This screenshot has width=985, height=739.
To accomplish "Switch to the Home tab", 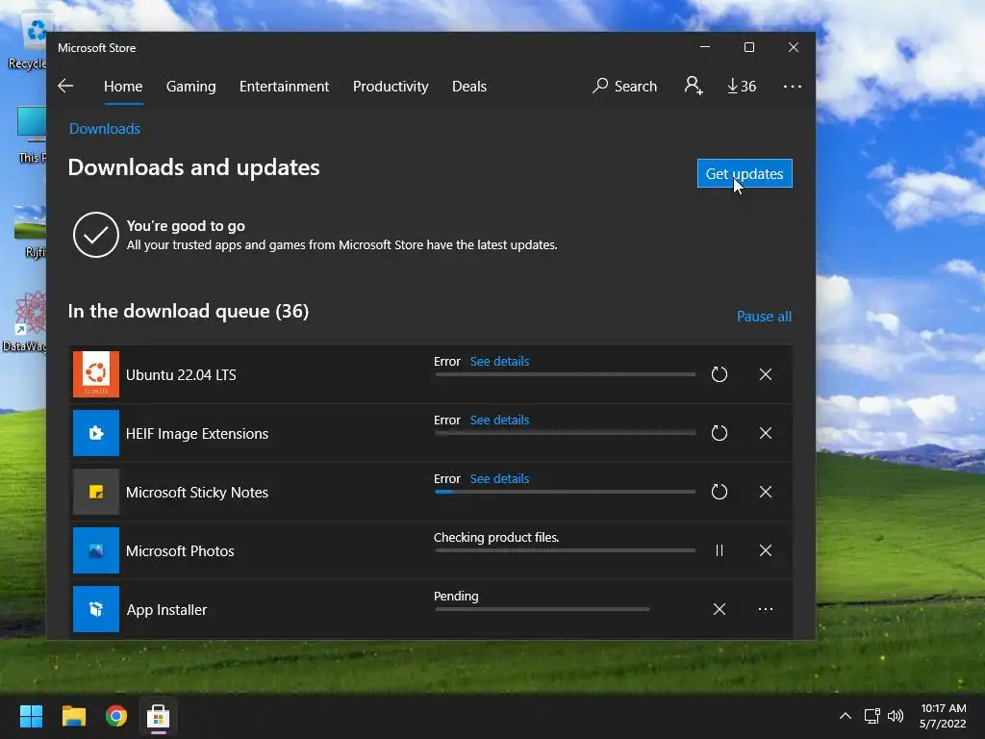I will [123, 86].
